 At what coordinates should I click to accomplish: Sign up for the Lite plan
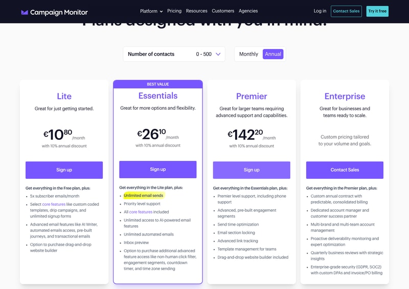[64, 170]
